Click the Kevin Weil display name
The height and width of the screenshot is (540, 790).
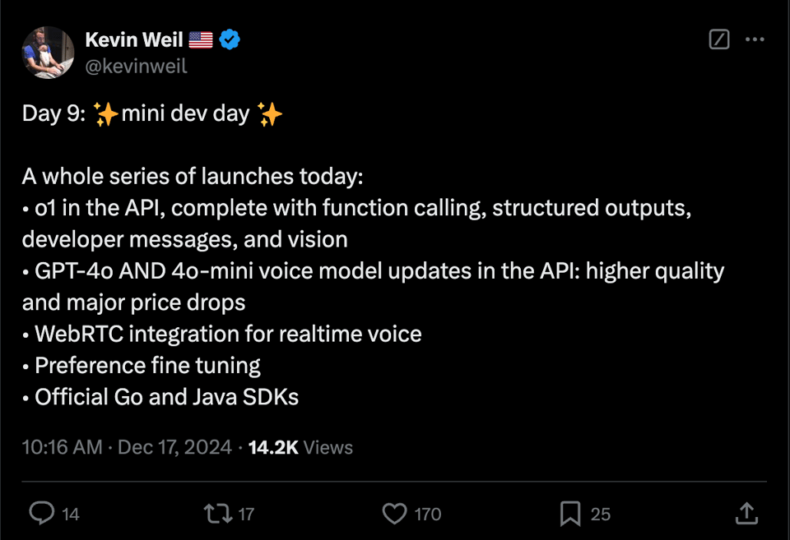(134, 39)
